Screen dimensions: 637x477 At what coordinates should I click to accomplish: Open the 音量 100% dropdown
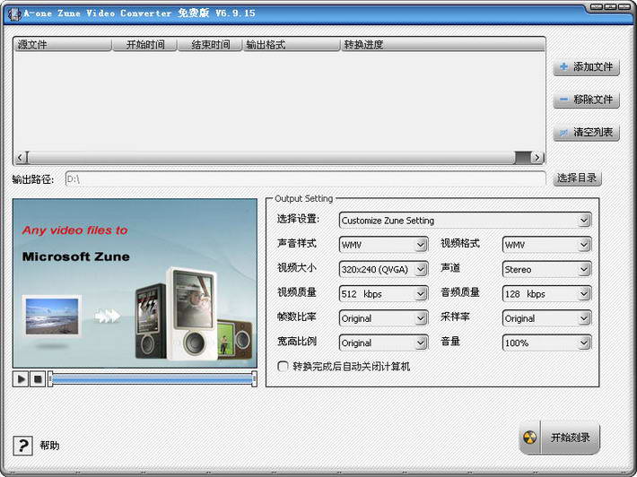click(x=546, y=343)
